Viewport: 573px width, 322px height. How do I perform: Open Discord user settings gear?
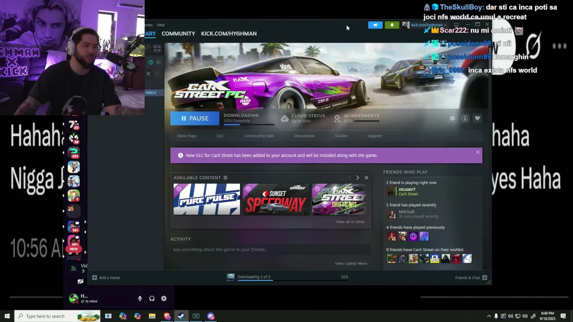(x=164, y=298)
